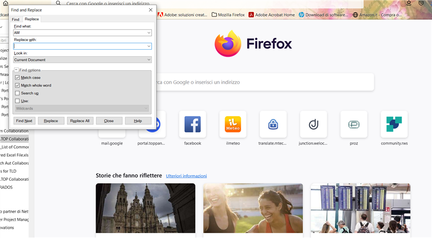Click the Google search box on the page
The width and height of the screenshot is (432, 238).
(265, 82)
